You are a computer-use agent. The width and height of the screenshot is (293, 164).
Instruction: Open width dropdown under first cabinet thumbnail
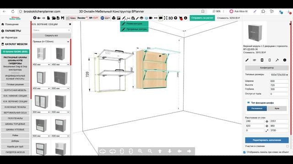click(41, 65)
